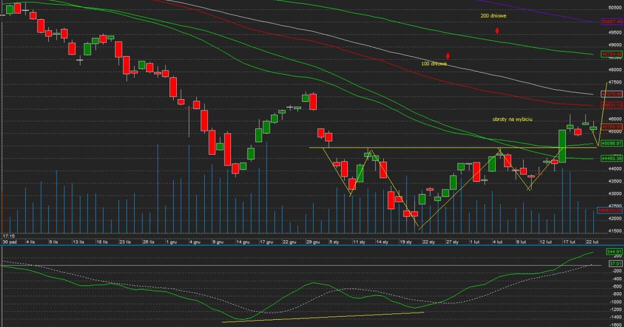Select the "obroty na wybiciu" annotation
The width and height of the screenshot is (624, 327).
(512, 119)
